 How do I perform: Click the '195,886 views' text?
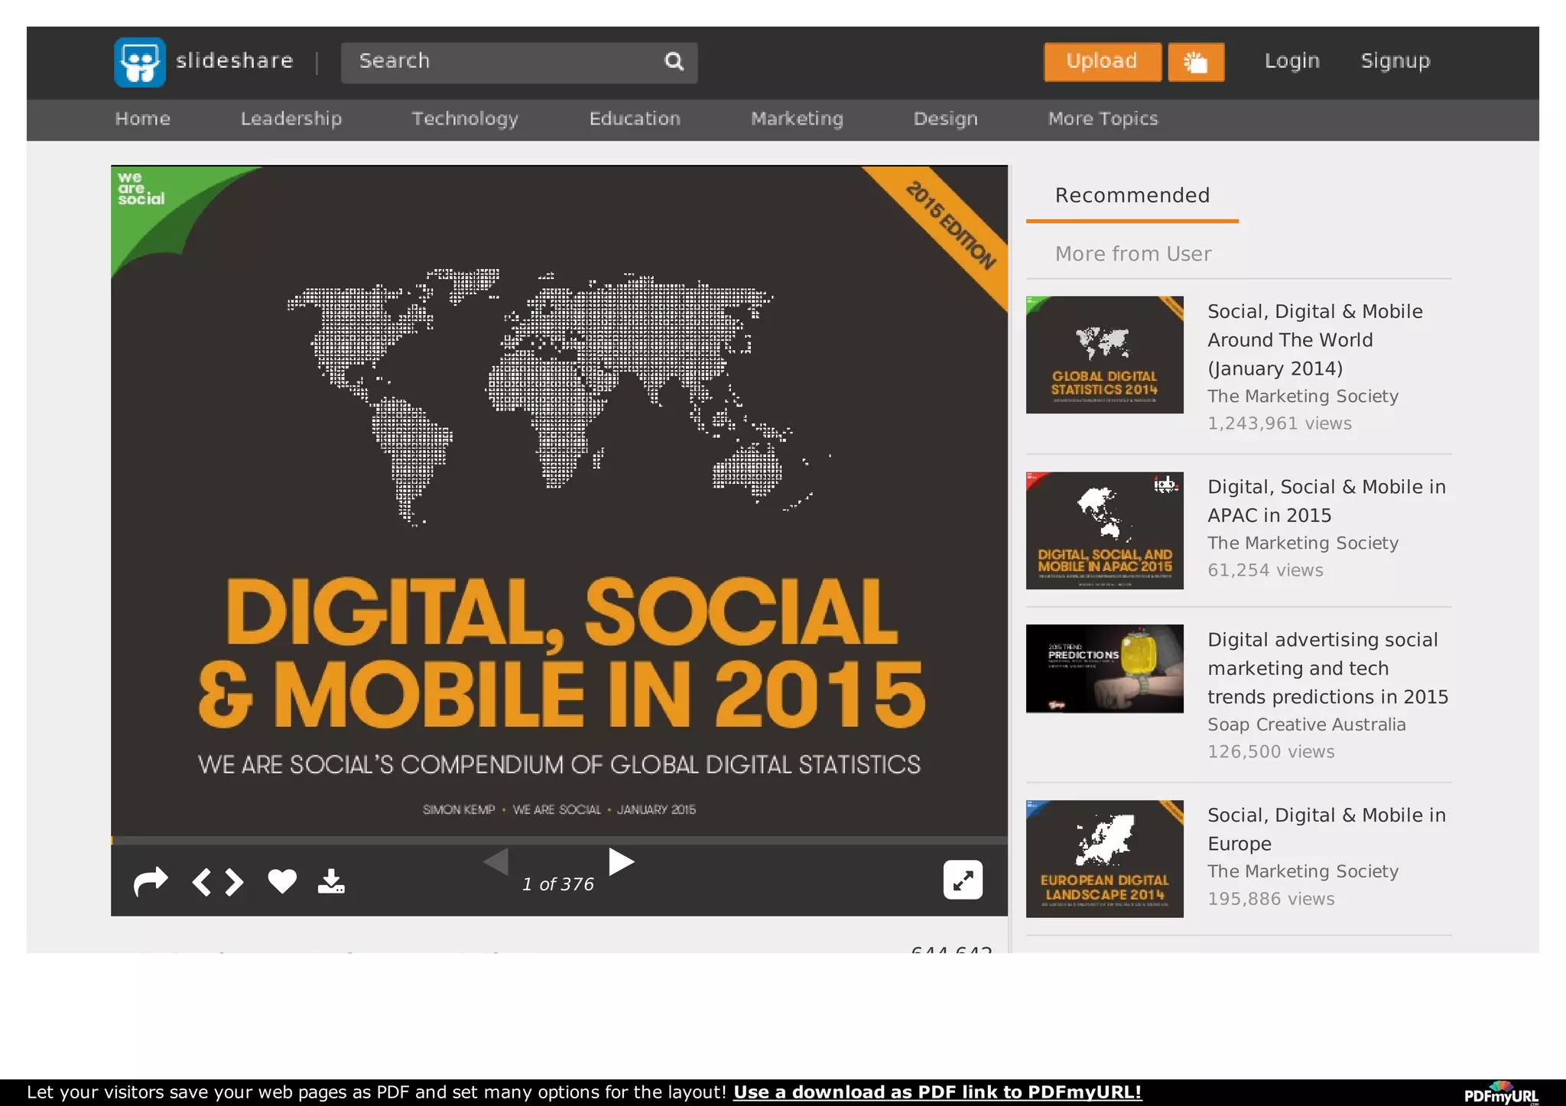tap(1271, 899)
